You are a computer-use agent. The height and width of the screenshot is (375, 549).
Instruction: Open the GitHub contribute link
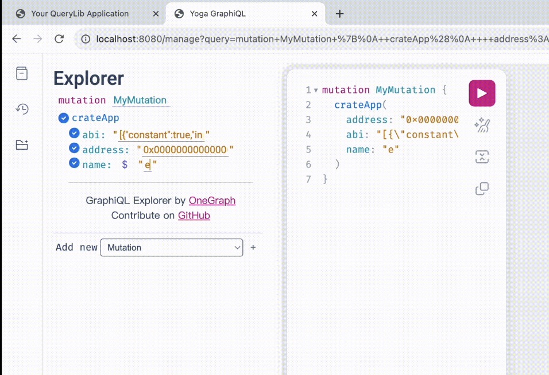point(194,215)
